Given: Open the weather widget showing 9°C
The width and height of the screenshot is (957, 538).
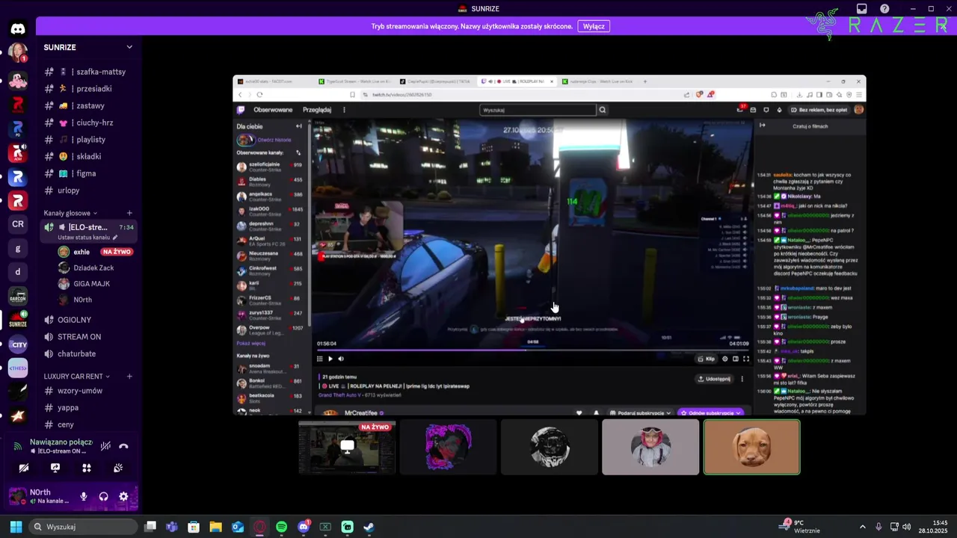Looking at the screenshot, I should coord(800,527).
